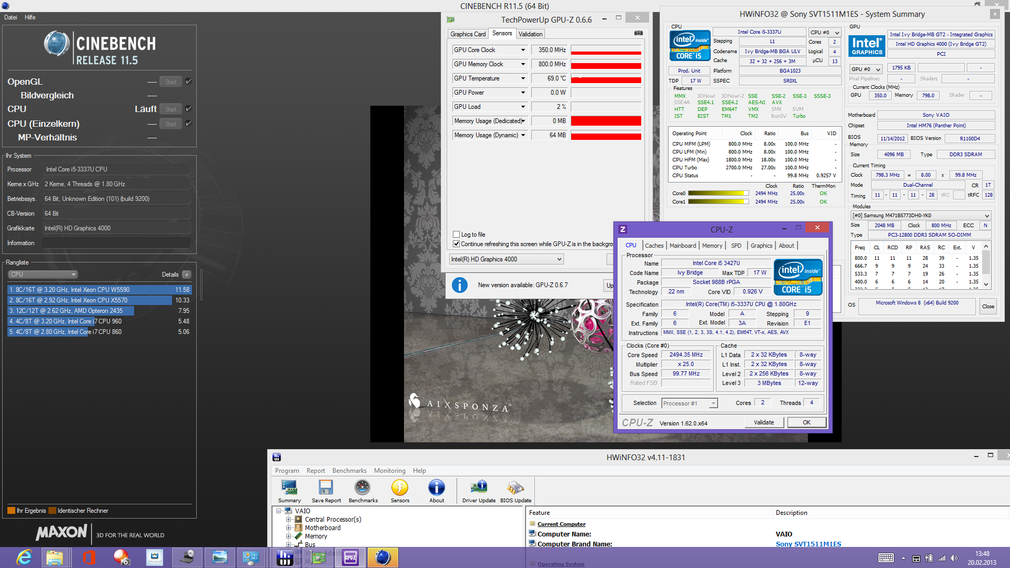The width and height of the screenshot is (1010, 568).
Task: Click the Validate button in CPU-Z
Action: point(764,422)
